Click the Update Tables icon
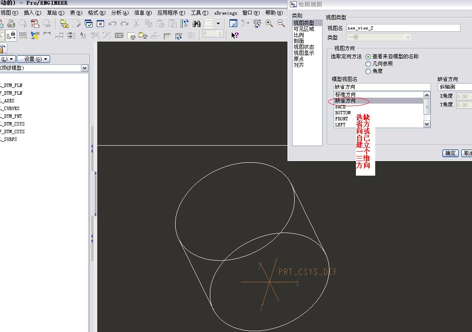Viewport: 472px width, 332px height. [179, 36]
